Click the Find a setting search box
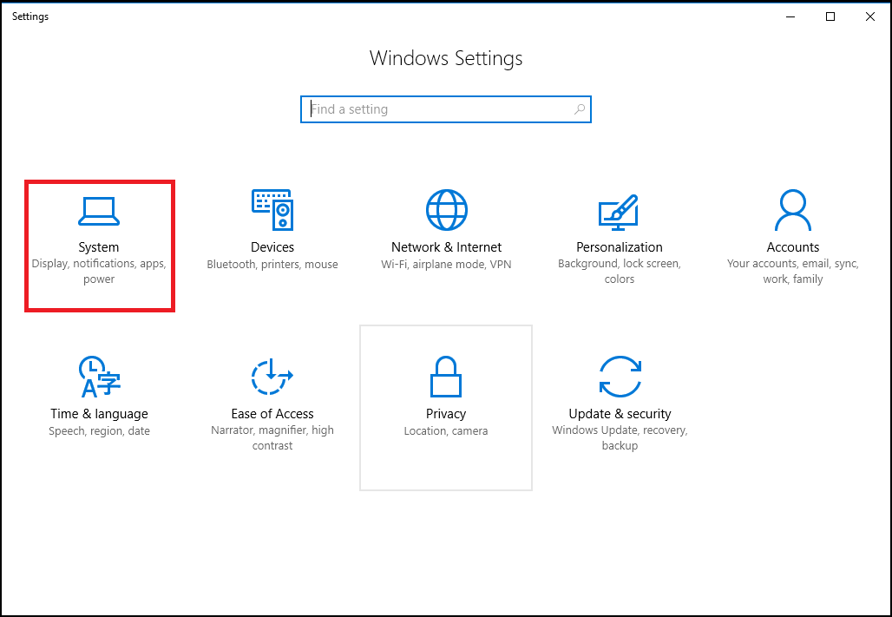The image size is (892, 617). point(434,109)
